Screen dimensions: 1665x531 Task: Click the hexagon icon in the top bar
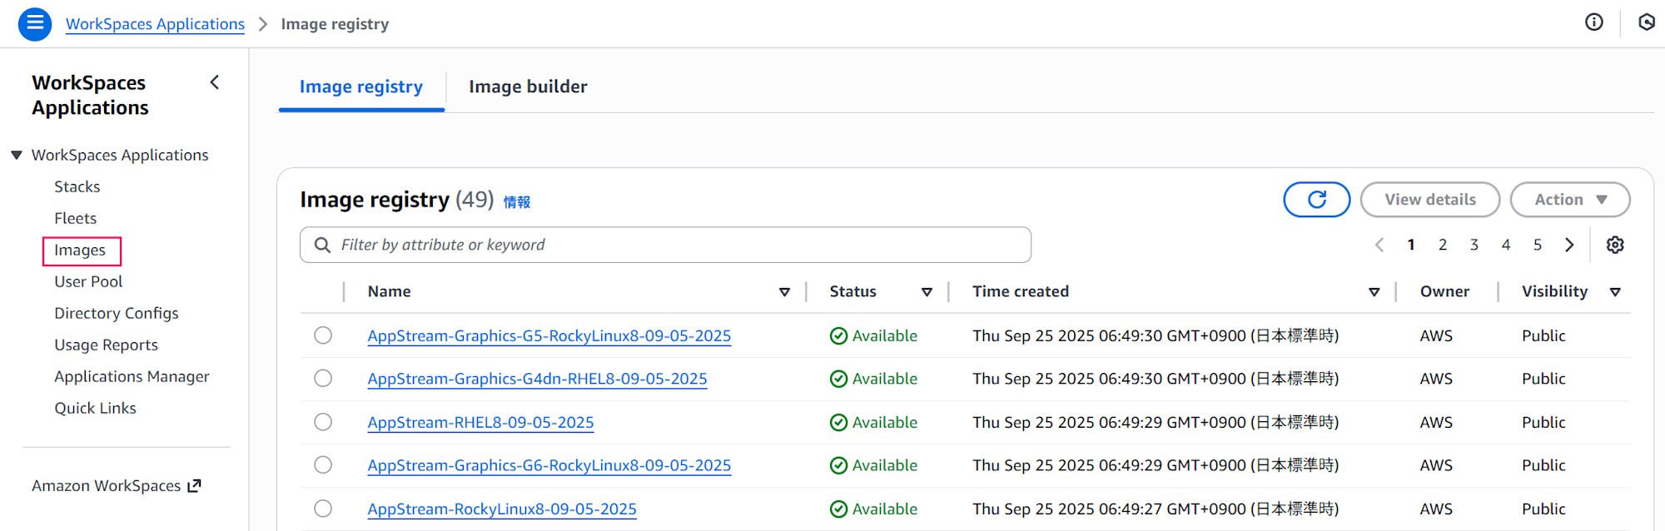click(1646, 22)
